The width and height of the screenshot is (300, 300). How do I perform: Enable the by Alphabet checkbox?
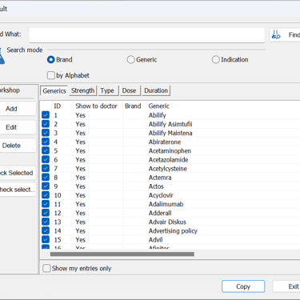coord(50,75)
